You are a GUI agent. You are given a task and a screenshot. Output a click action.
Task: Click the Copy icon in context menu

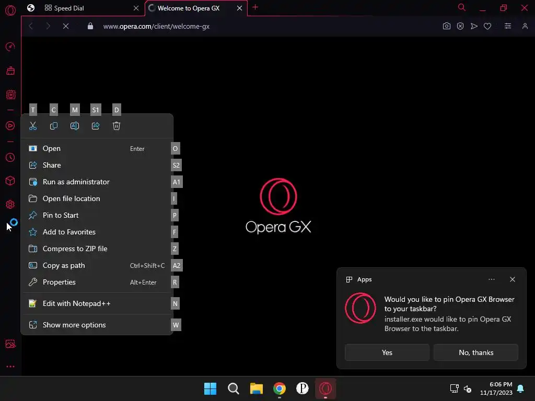54,126
